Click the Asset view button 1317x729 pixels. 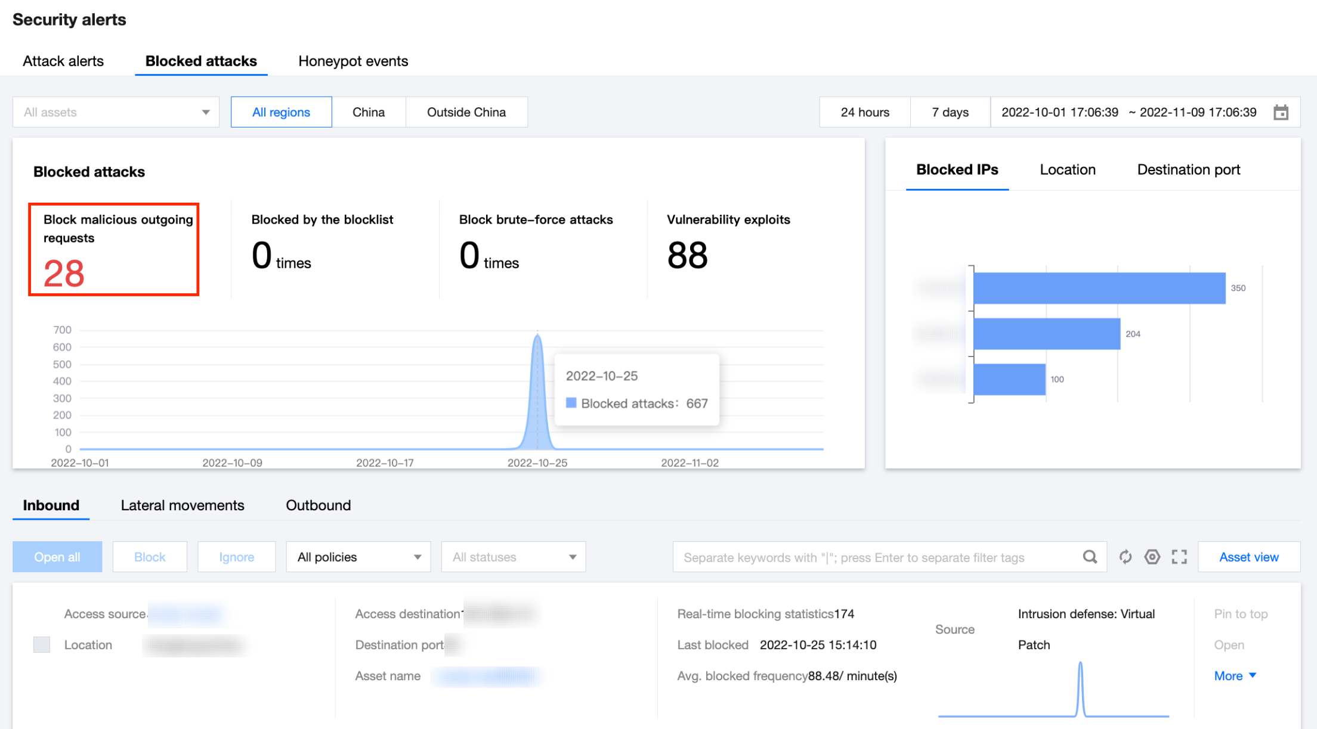pos(1248,557)
